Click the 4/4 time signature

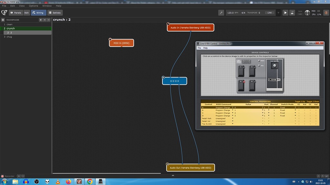click(x=243, y=13)
